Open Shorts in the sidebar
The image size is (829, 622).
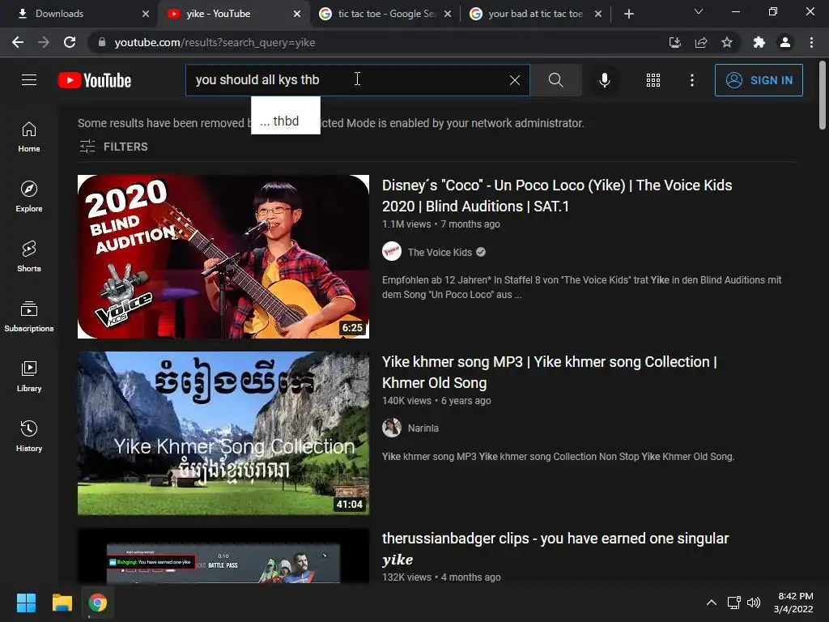[x=29, y=257]
